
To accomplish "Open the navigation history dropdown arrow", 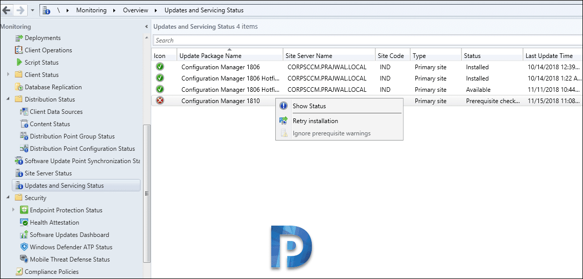I will point(32,10).
